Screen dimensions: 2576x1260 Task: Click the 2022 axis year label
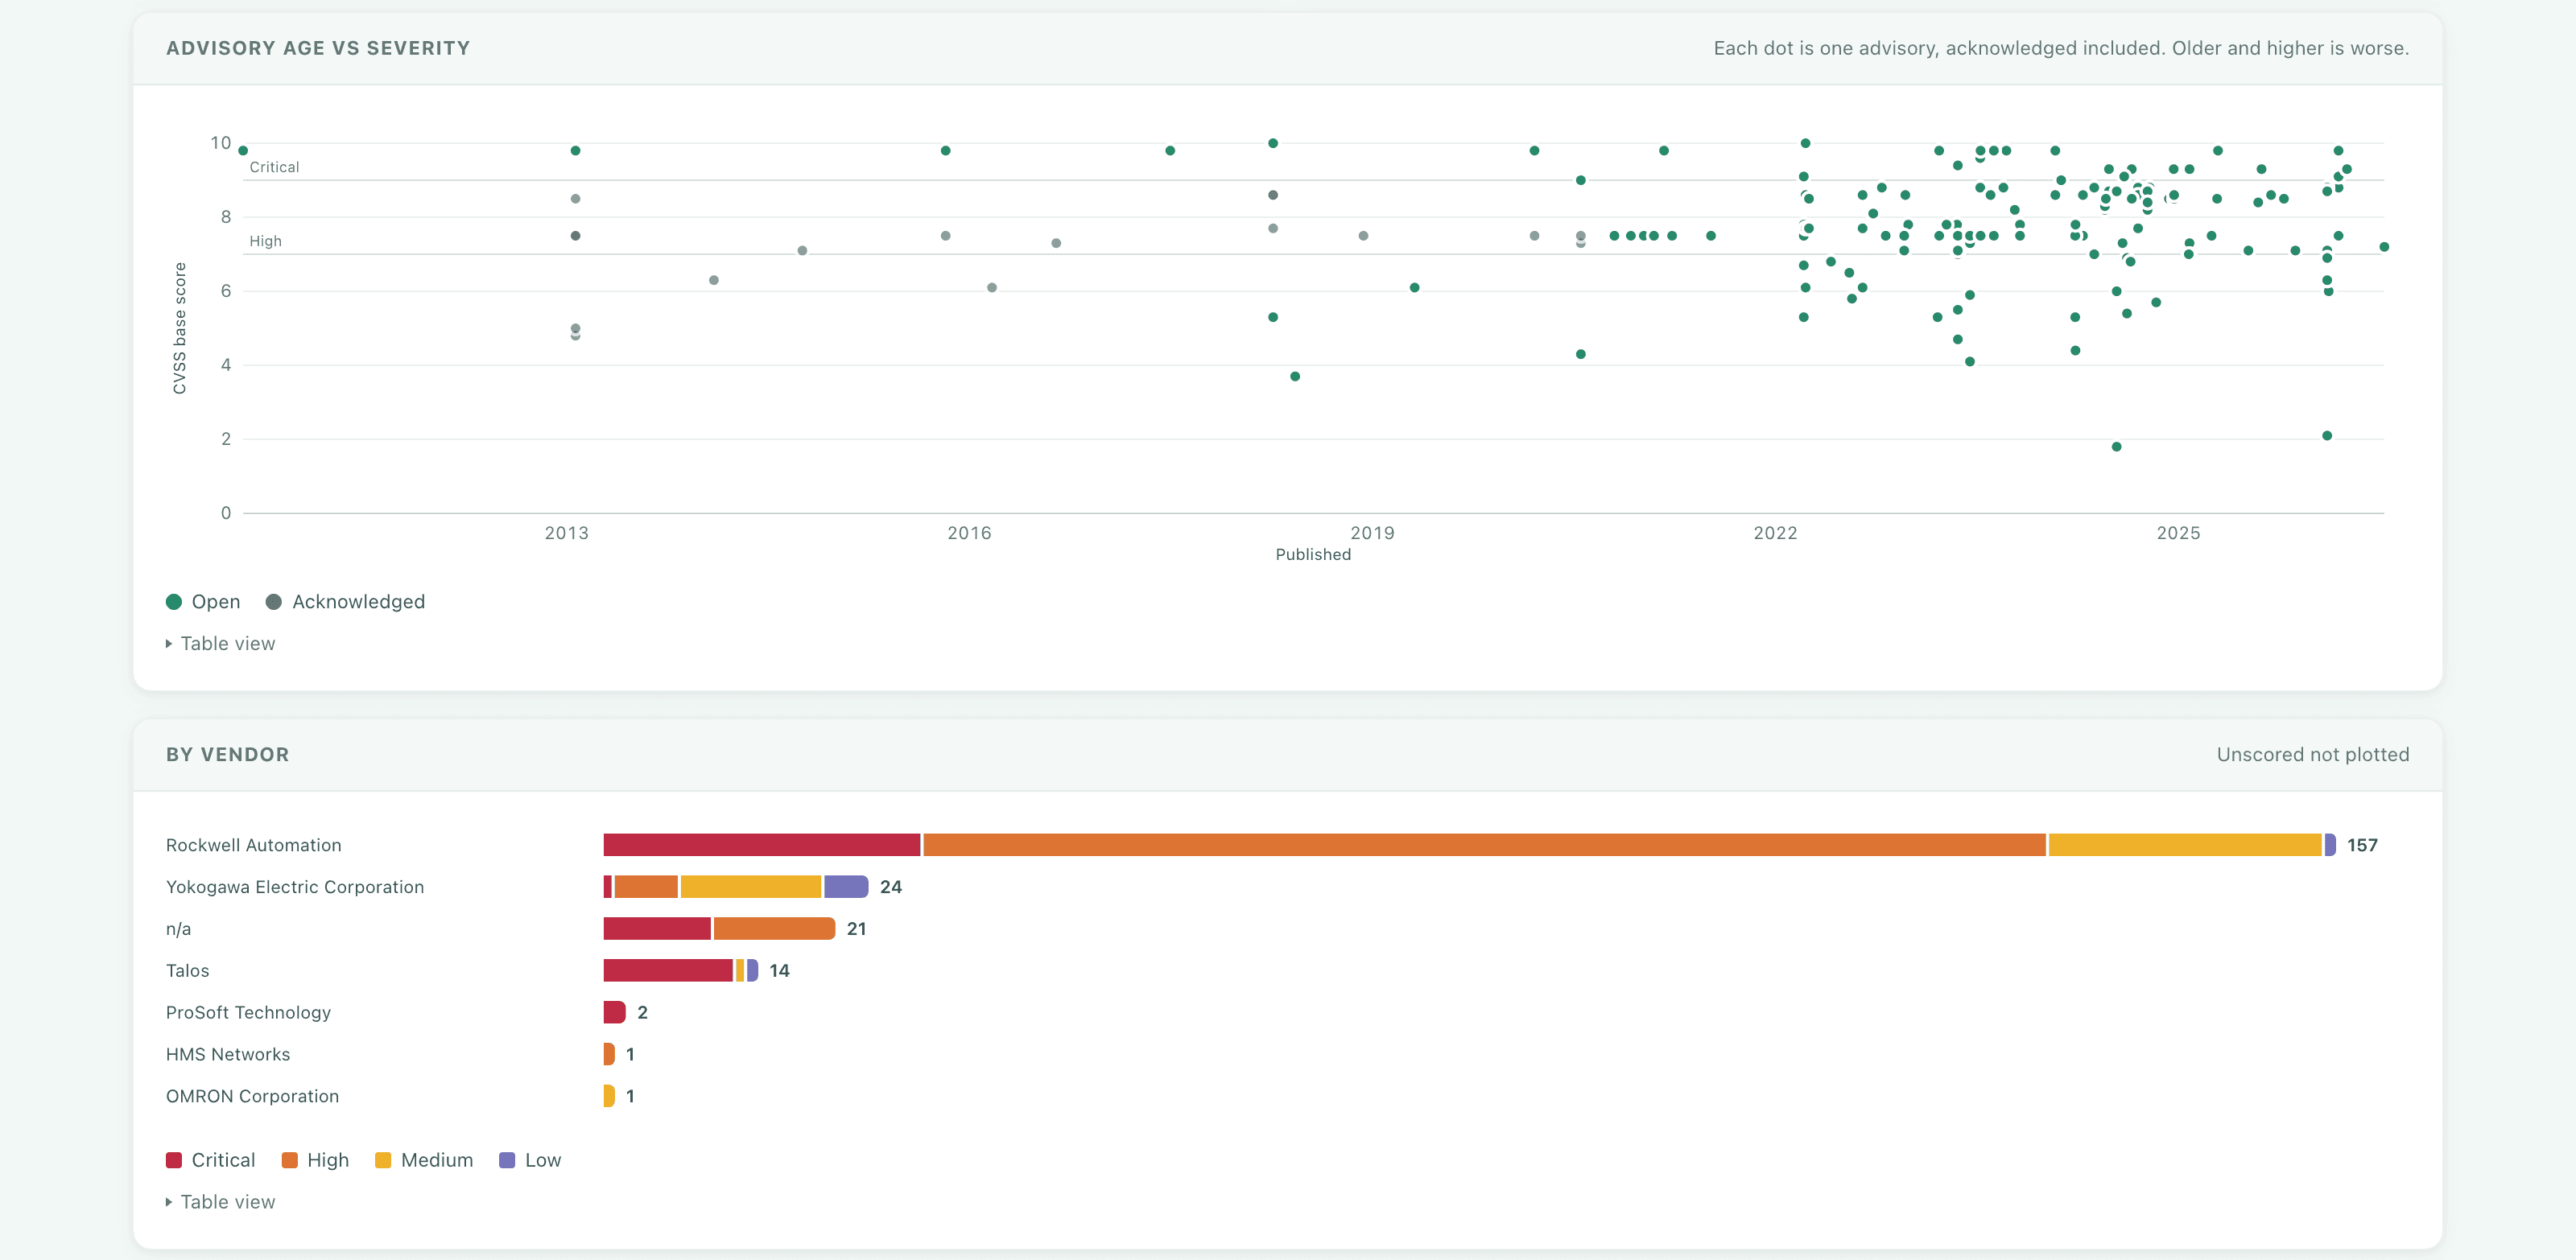click(x=1775, y=533)
